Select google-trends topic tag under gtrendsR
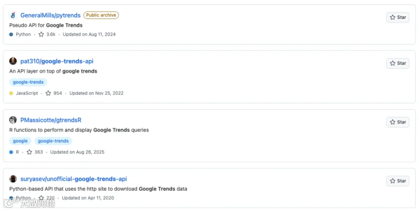 [x=53, y=141]
